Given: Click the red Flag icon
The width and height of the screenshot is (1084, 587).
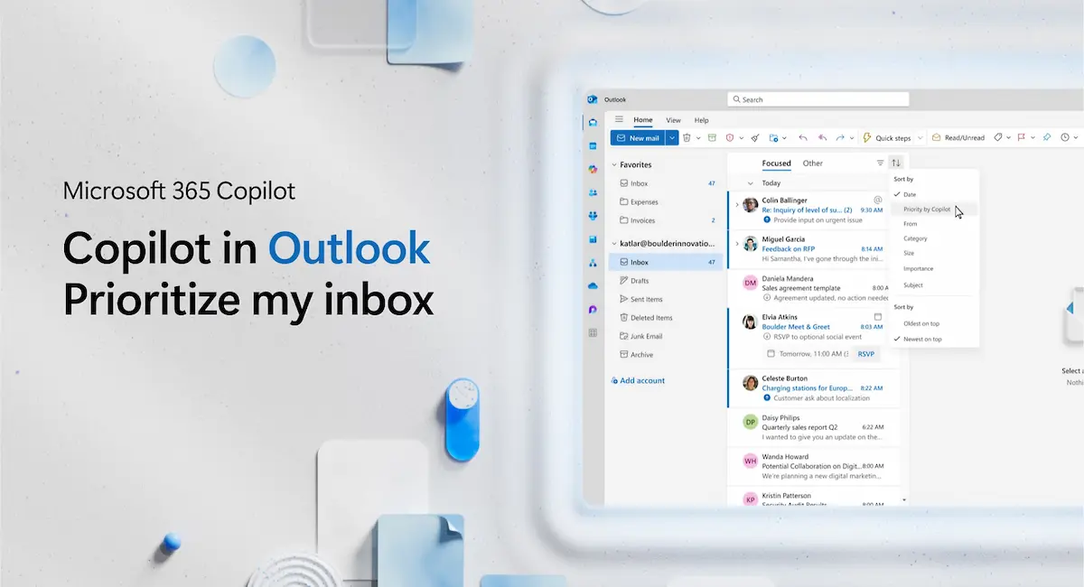Looking at the screenshot, I should point(1022,137).
